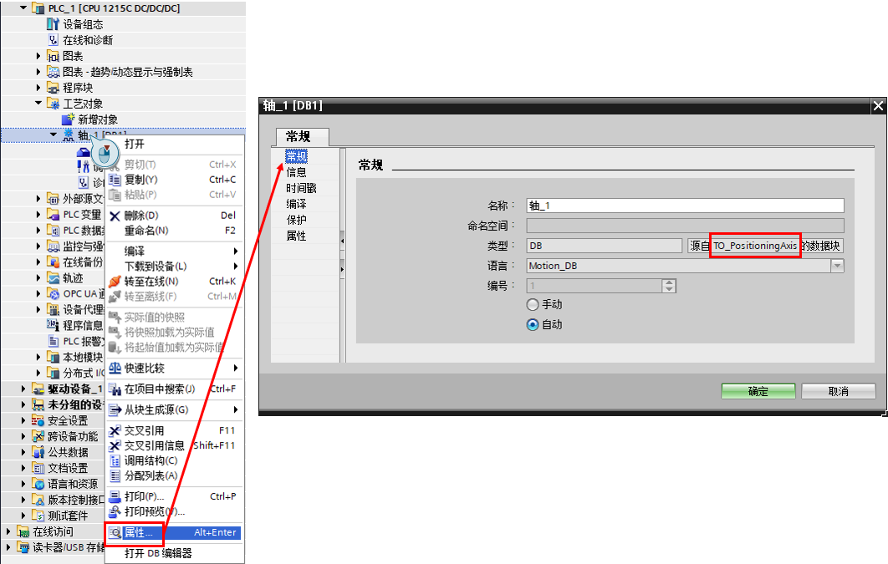Expand the 程序块 tree node

38,87
